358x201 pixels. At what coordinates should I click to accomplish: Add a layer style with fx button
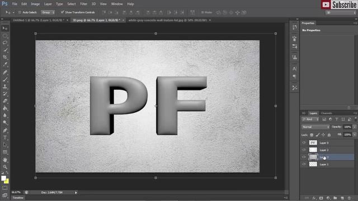click(314, 198)
